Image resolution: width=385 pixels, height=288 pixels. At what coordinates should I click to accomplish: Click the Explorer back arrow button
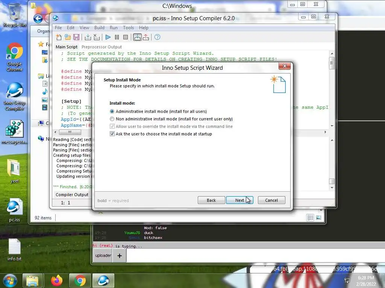point(38,19)
